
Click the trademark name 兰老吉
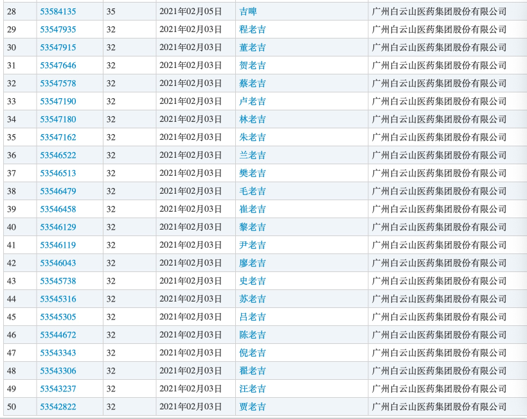253,155
